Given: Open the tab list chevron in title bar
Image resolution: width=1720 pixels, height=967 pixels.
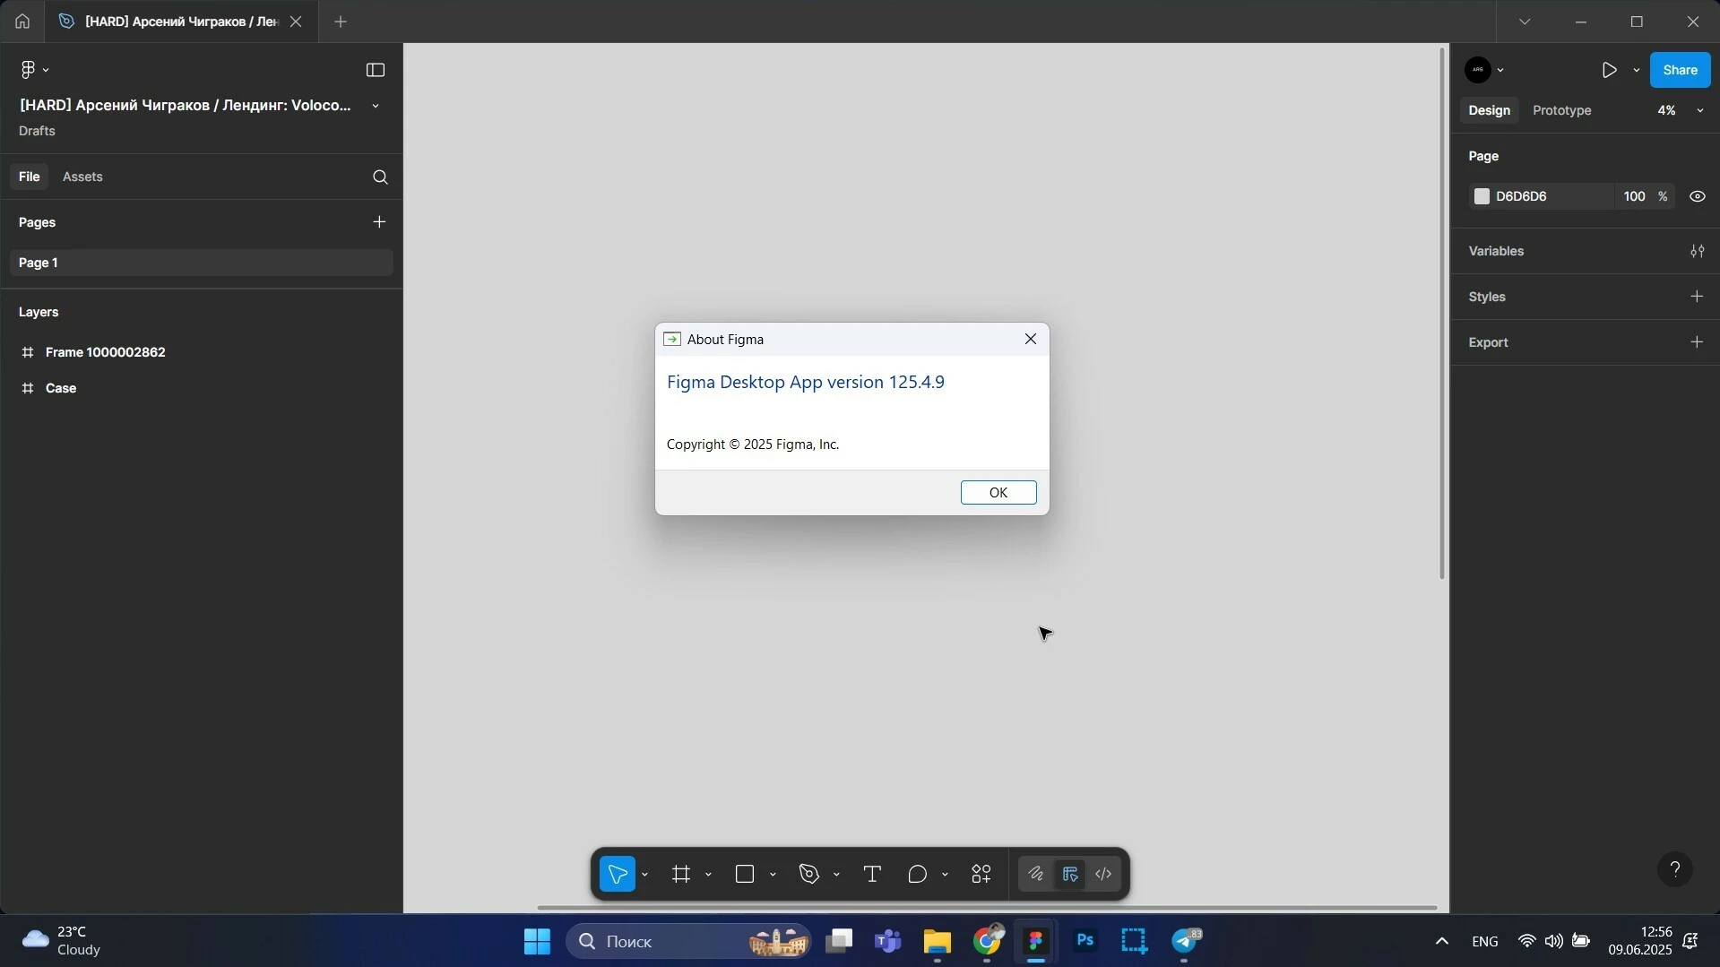Looking at the screenshot, I should [1525, 22].
